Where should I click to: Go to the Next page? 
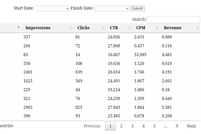click(x=191, y=126)
